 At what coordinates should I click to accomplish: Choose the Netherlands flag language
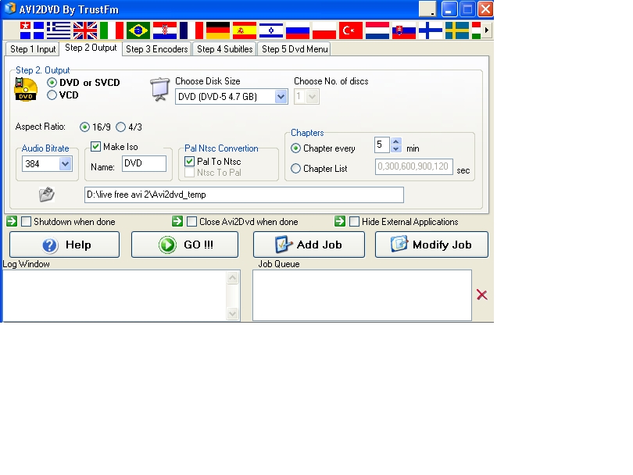point(377,30)
